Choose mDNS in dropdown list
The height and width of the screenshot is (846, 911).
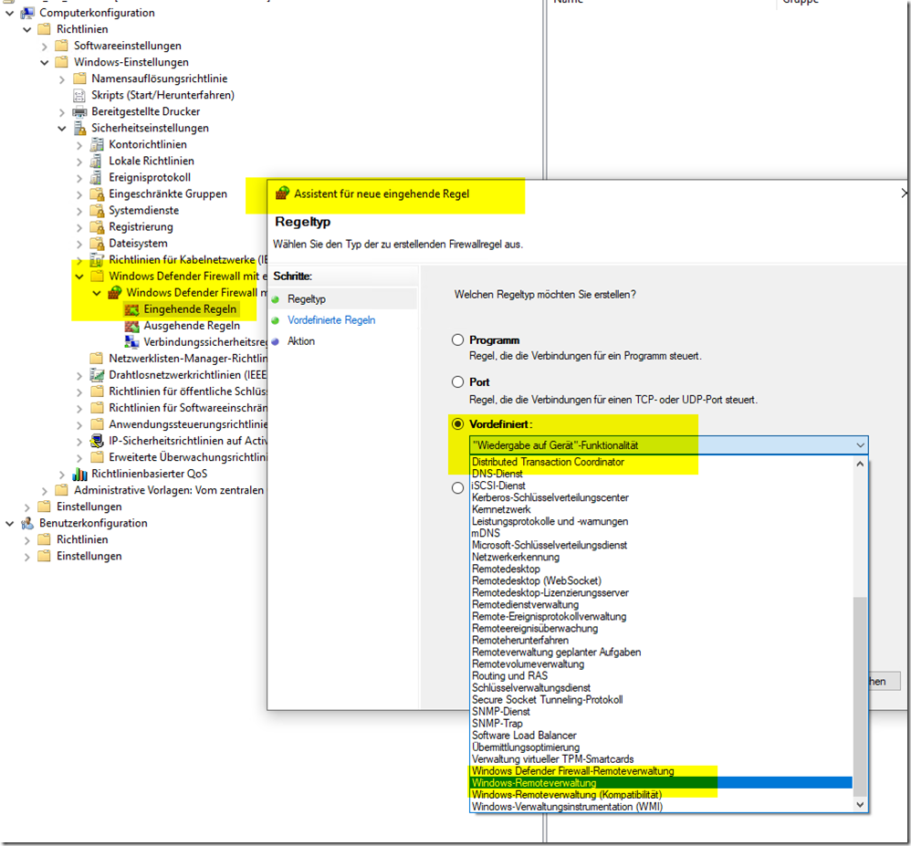click(x=661, y=533)
